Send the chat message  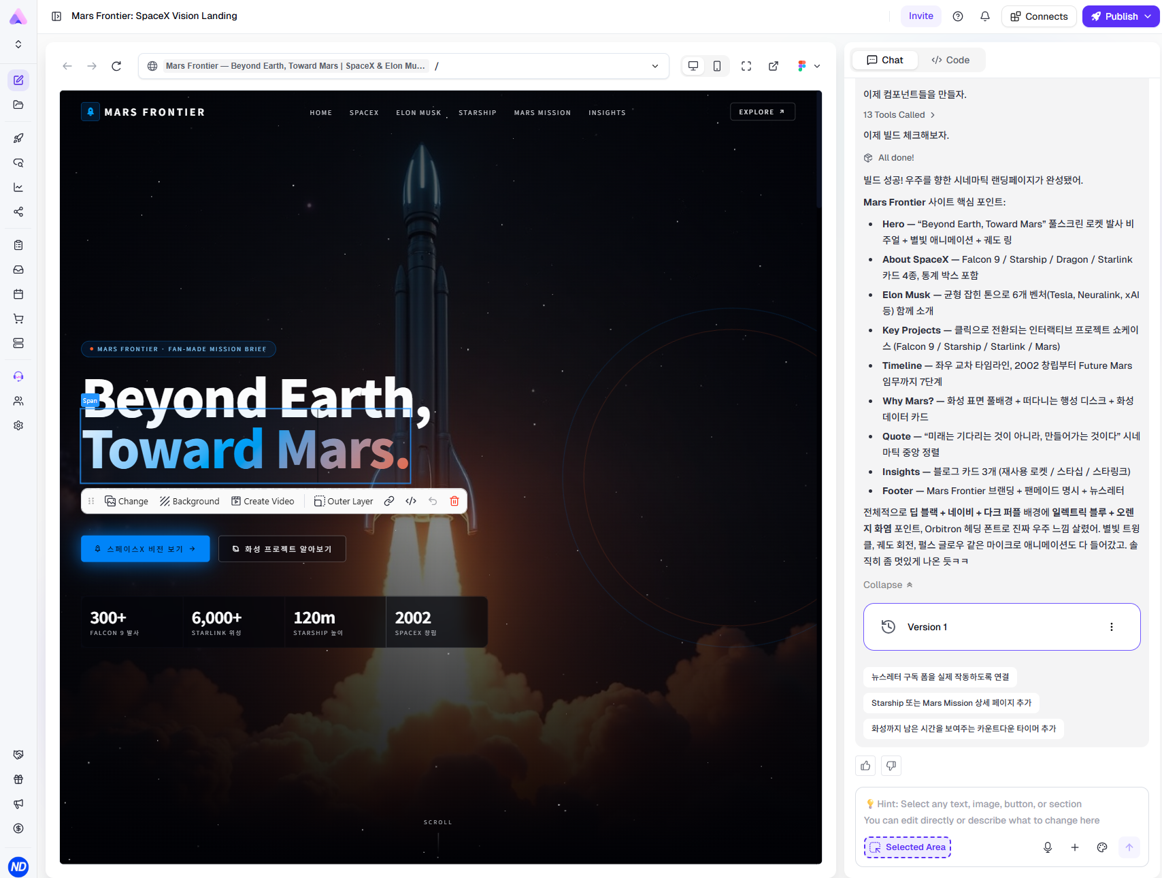[1129, 847]
